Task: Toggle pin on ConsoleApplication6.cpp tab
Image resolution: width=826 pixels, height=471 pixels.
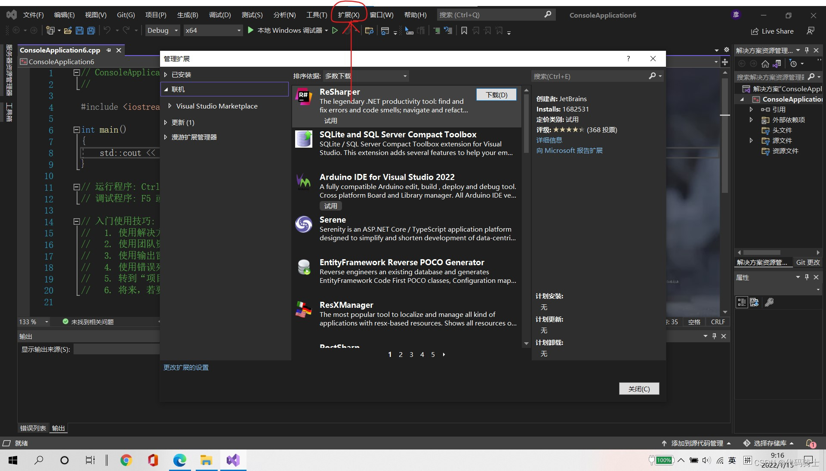Action: point(108,50)
